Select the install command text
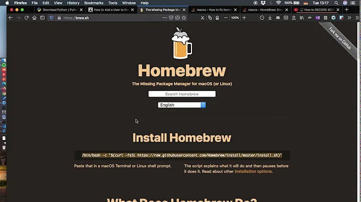The height and width of the screenshot is (202, 361). (182, 155)
